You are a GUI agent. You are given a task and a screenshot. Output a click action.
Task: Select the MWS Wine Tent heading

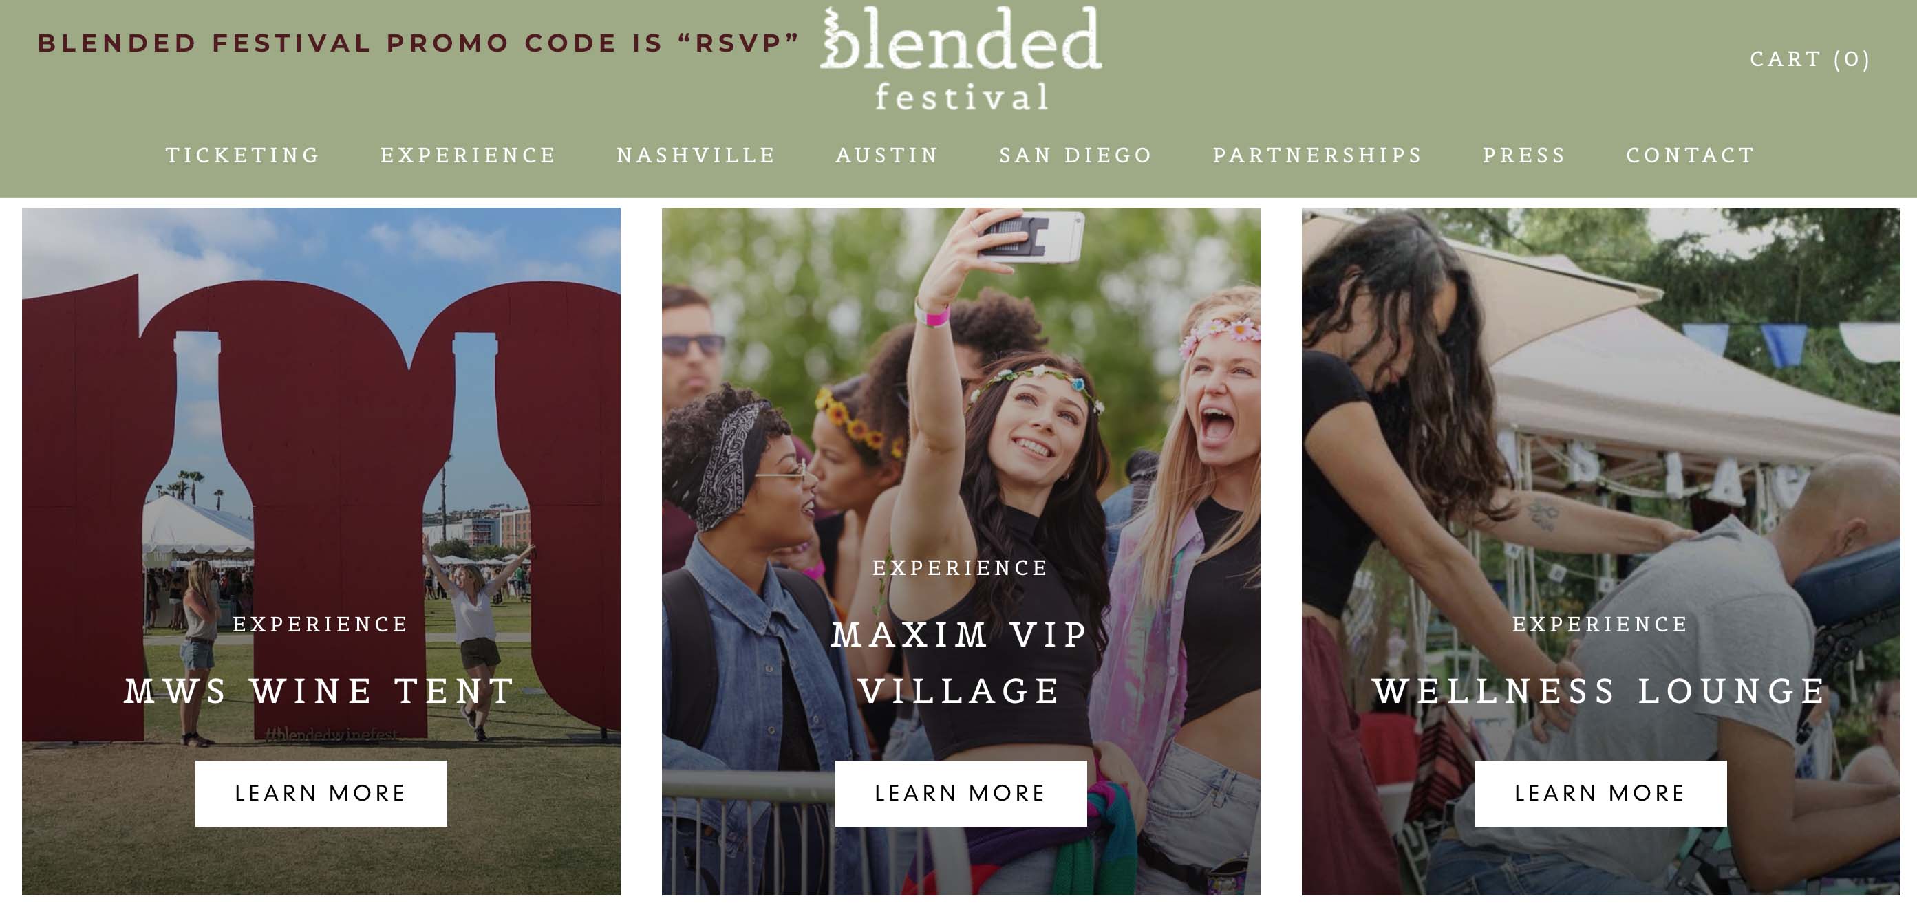pyautogui.click(x=321, y=691)
